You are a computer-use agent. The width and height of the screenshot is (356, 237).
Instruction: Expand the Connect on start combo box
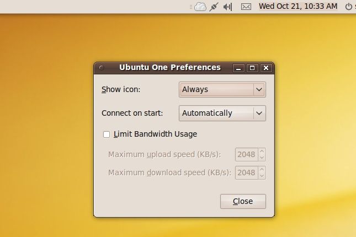(222, 113)
